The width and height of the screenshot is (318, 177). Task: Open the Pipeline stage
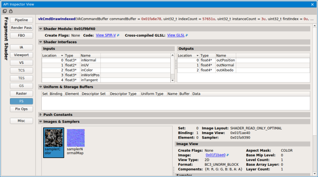pyautogui.click(x=21, y=20)
